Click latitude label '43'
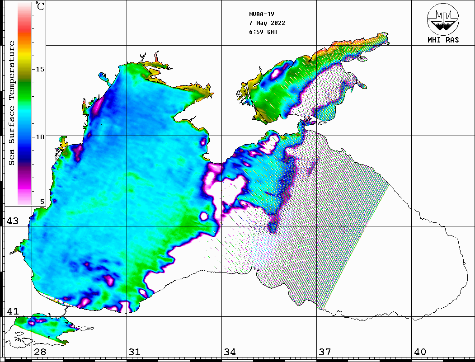Image resolution: width=475 pixels, height=362 pixels. tap(13, 221)
